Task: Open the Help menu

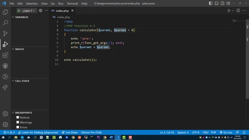Action: pos(84,3)
